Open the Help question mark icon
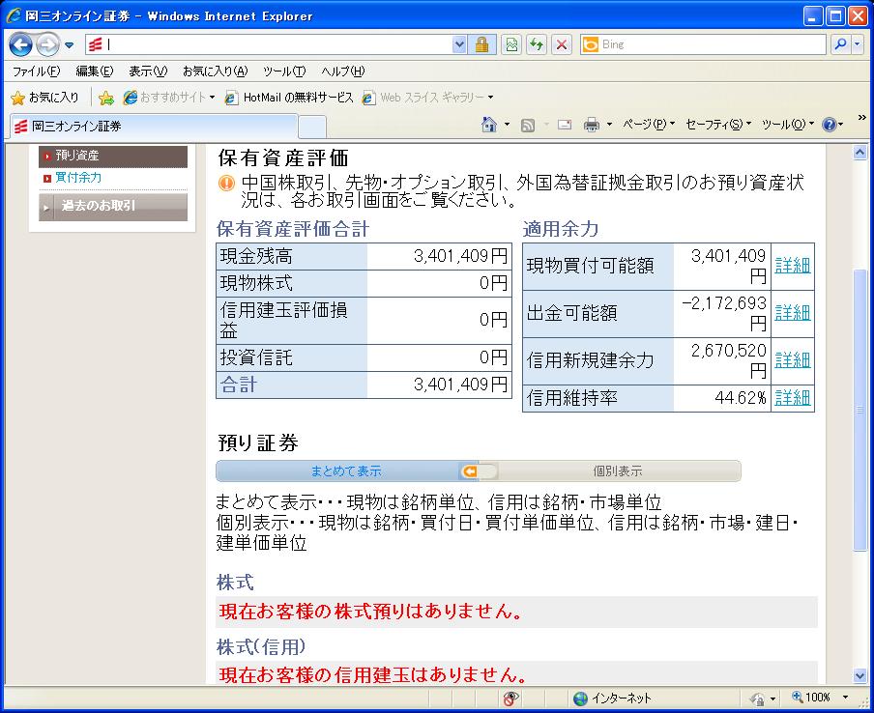This screenshot has height=713, width=874. click(x=829, y=125)
